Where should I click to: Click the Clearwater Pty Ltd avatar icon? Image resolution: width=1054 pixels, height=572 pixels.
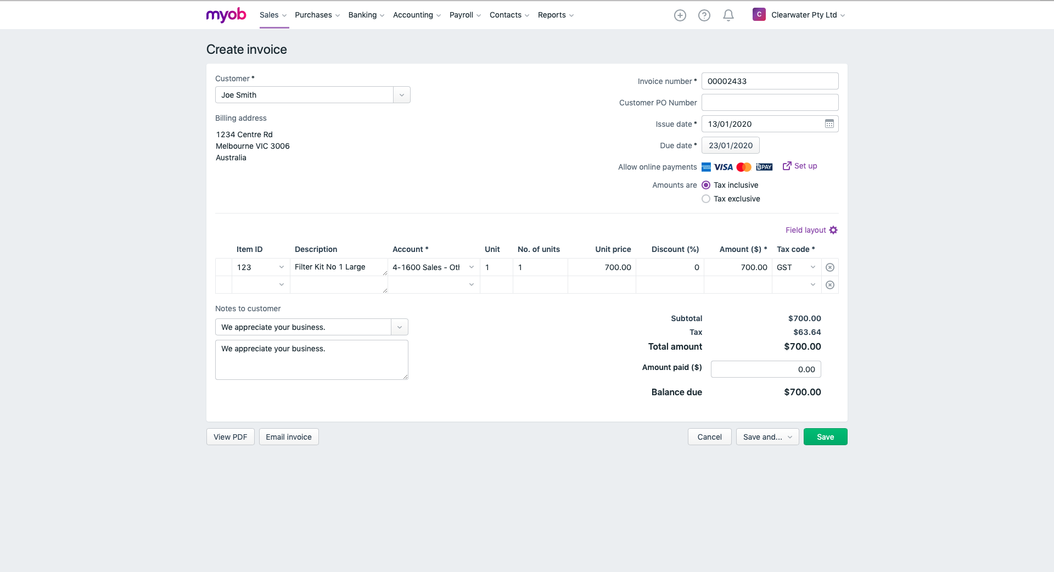click(759, 14)
